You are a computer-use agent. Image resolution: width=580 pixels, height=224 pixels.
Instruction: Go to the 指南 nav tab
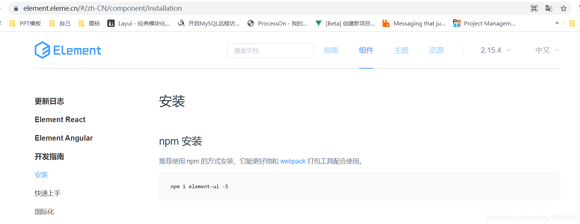tap(331, 50)
